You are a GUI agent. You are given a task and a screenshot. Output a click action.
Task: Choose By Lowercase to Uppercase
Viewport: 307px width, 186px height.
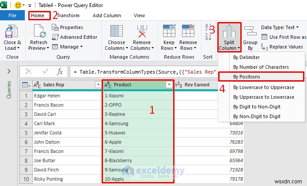pos(261,87)
